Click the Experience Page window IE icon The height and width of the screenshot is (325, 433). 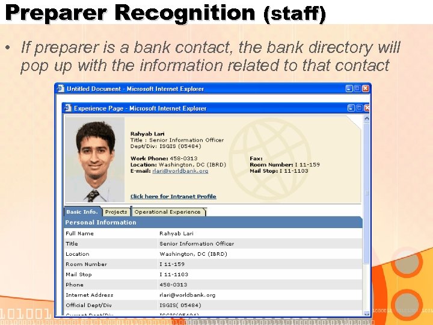(x=68, y=108)
